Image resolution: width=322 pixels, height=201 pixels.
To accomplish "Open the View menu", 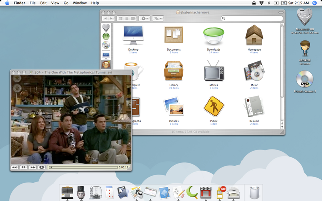I will 55,3.
